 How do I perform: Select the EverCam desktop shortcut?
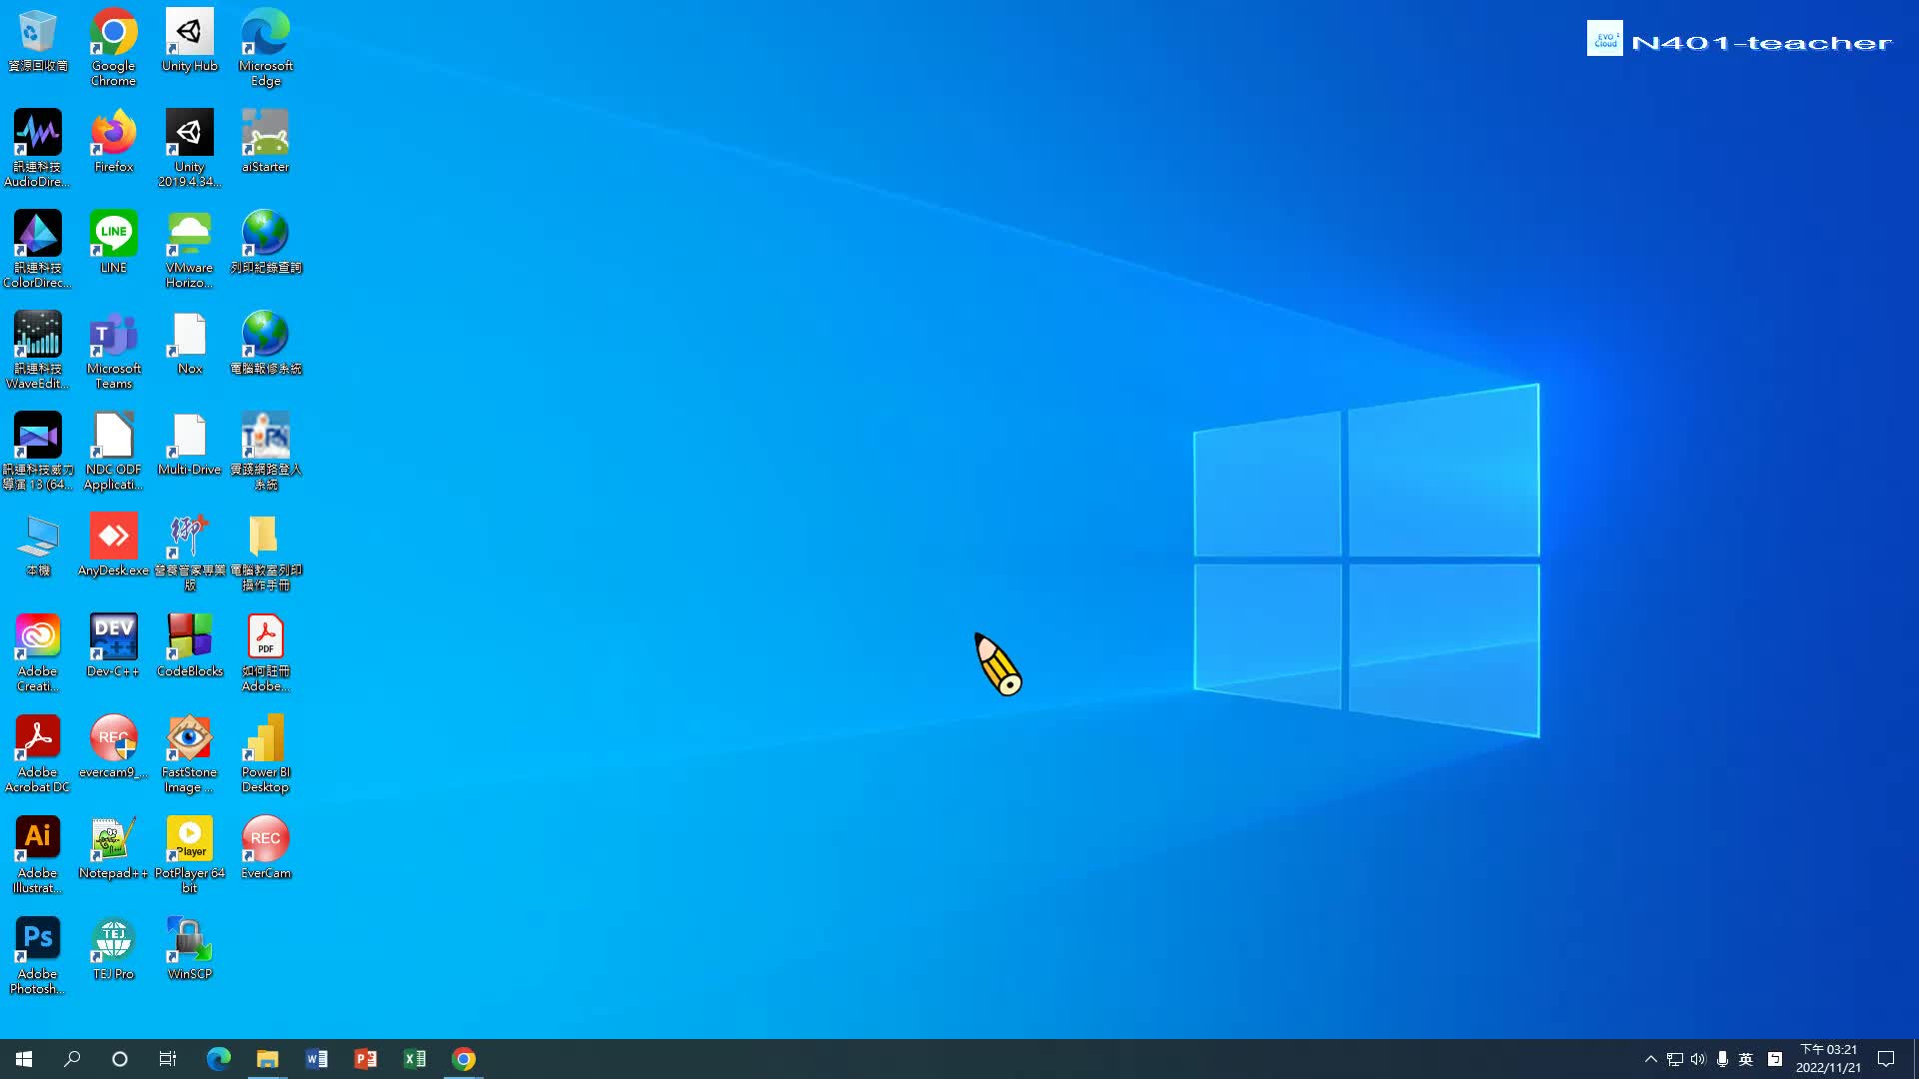pyautogui.click(x=266, y=848)
